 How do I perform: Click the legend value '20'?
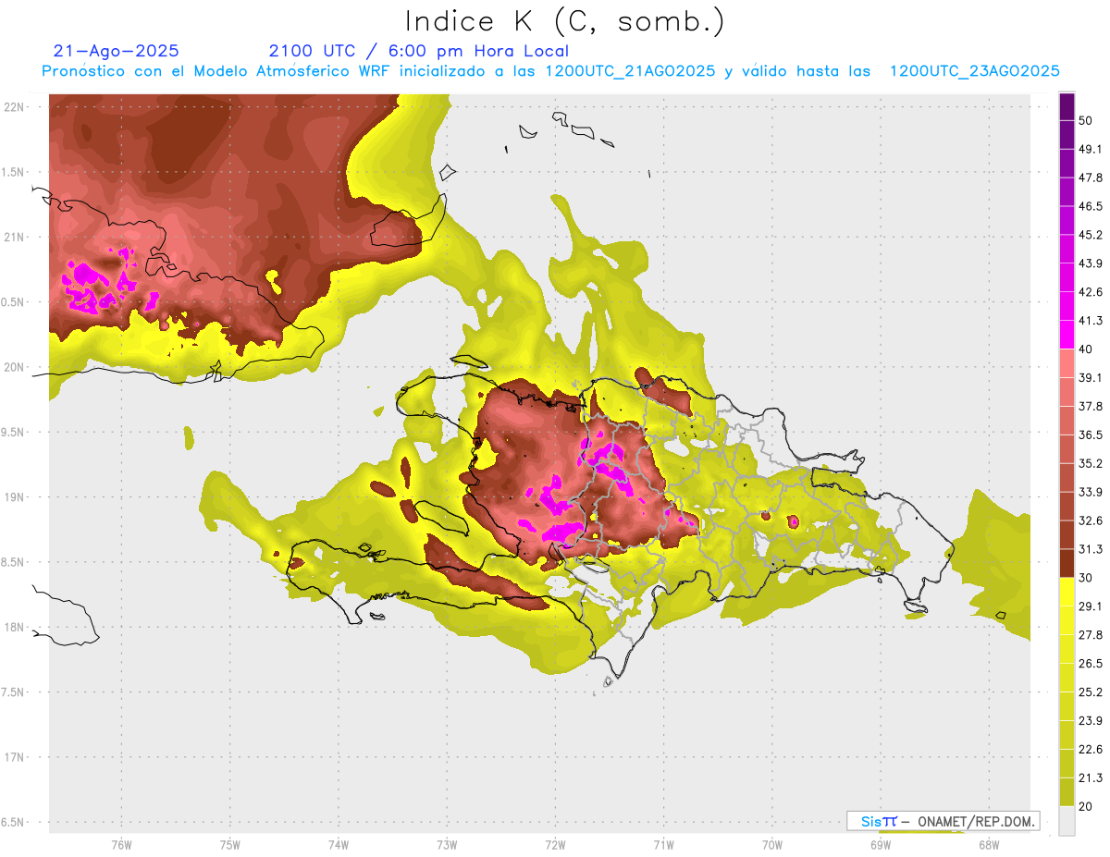click(1086, 807)
